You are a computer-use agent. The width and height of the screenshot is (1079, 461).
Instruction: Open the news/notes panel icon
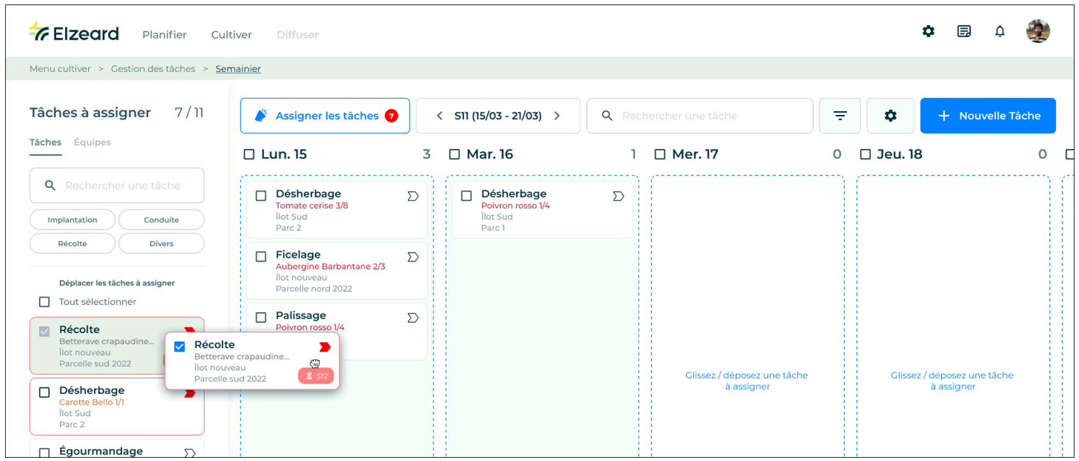[x=964, y=31]
